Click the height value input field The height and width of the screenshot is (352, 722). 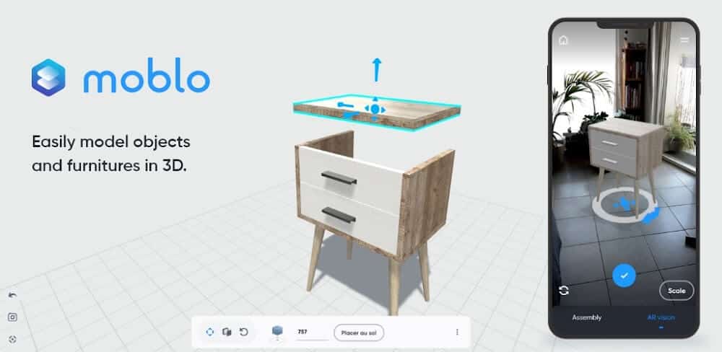pos(311,332)
